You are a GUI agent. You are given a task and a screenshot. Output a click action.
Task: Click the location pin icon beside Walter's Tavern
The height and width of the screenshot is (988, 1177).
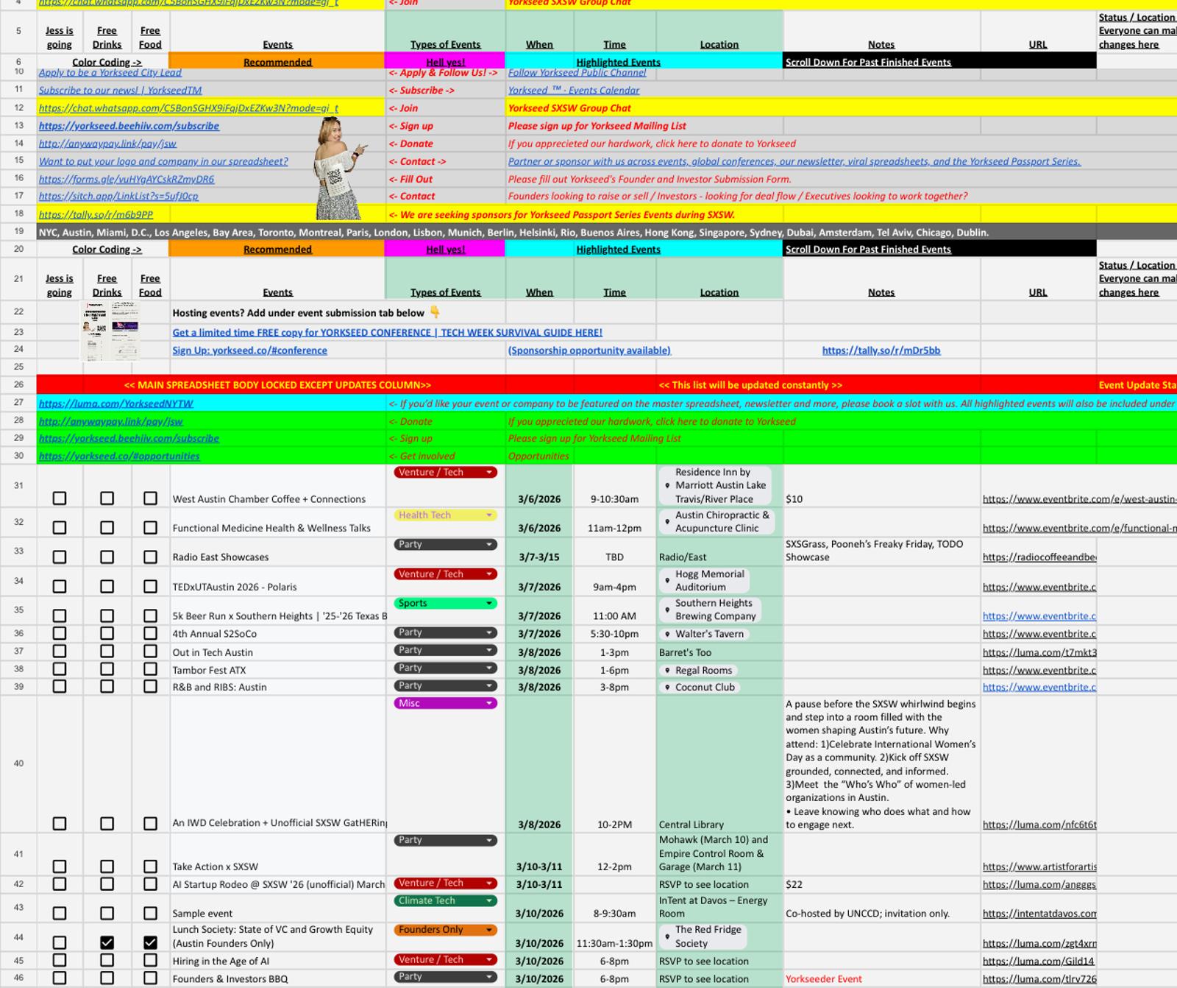point(667,634)
